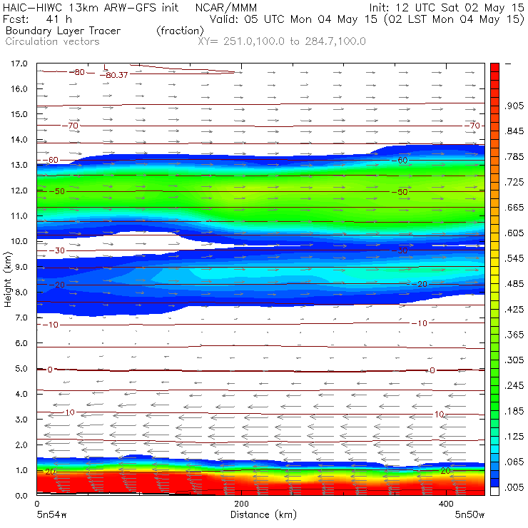Click the yellow color bar swatch beside .545
528x528 pixels.
pyautogui.click(x=494, y=263)
